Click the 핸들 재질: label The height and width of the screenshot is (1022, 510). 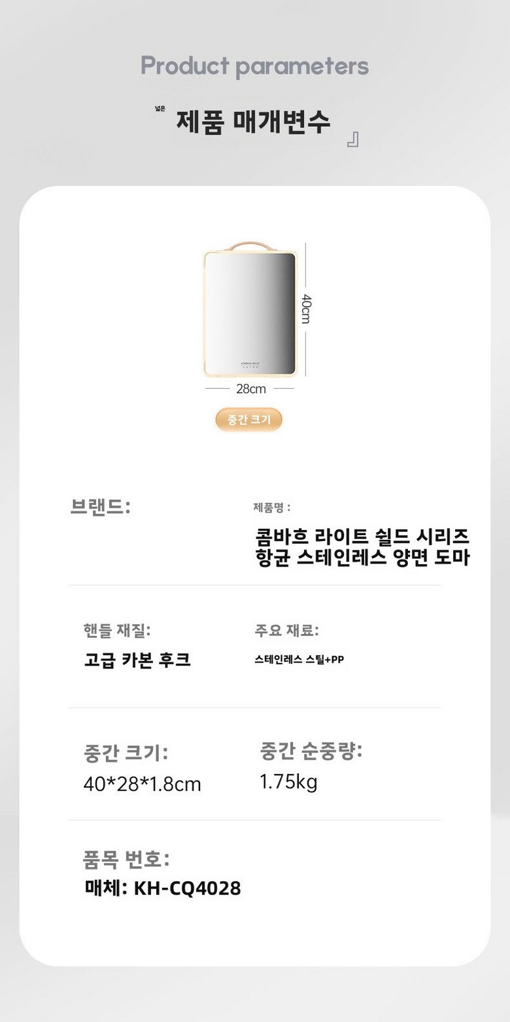pyautogui.click(x=117, y=630)
